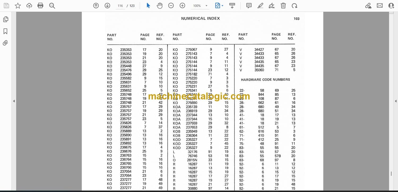Click the HARDWARE CODE NUMBERS heading
Image resolution: width=398 pixels, height=192 pixels.
pyautogui.click(x=265, y=80)
